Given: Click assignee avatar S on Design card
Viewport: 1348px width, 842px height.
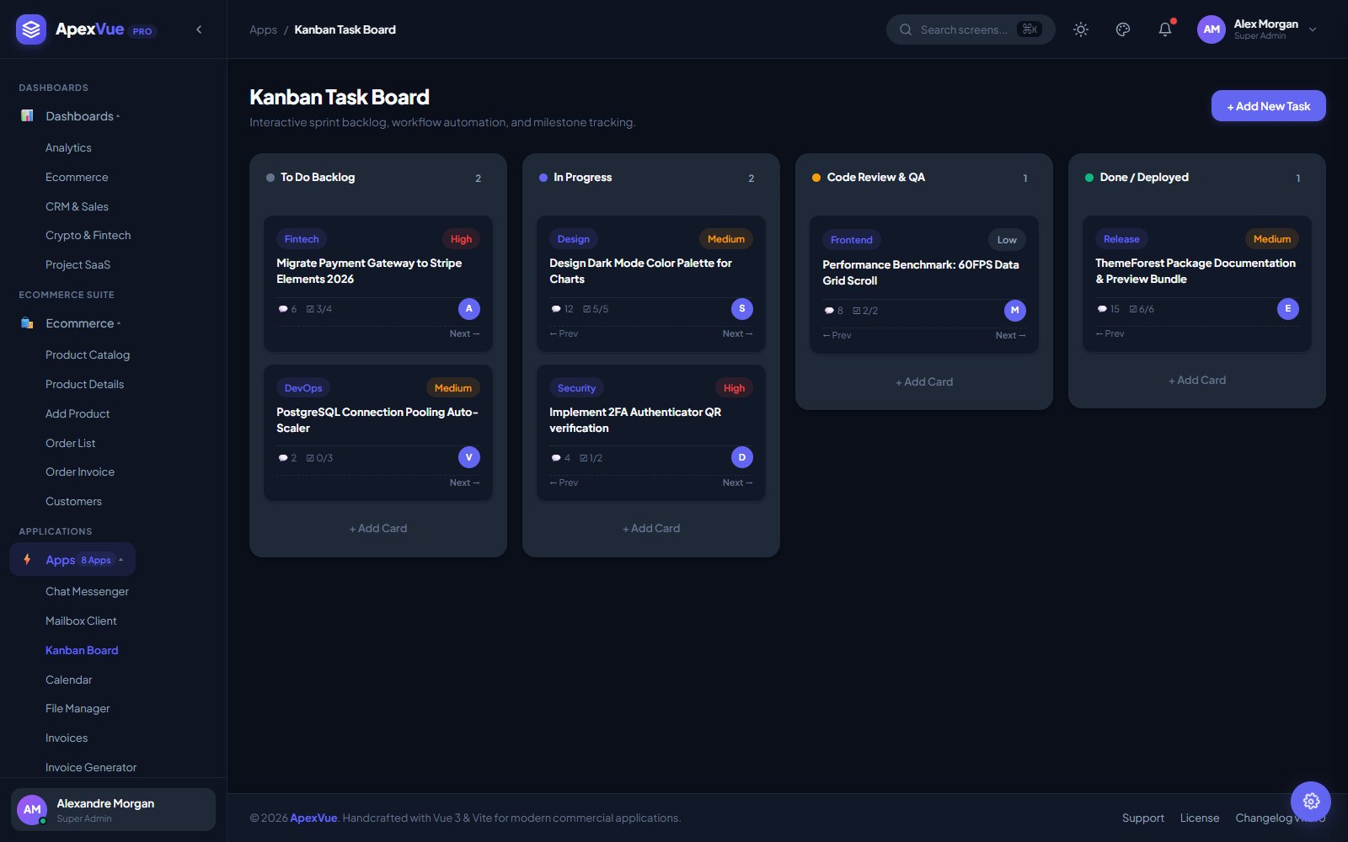Looking at the screenshot, I should (742, 309).
